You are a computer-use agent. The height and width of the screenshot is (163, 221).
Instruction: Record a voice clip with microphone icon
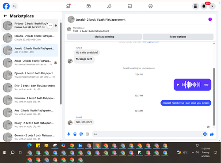click(x=69, y=134)
